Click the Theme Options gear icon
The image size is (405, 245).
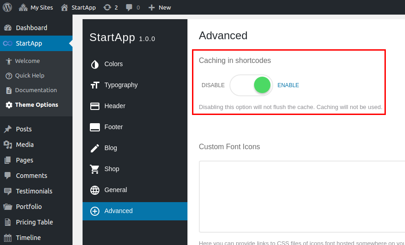click(9, 104)
